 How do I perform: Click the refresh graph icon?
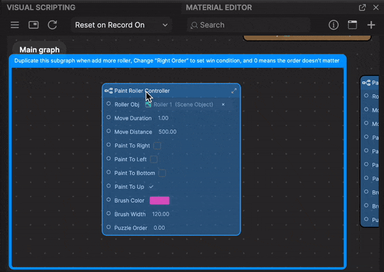[52, 25]
